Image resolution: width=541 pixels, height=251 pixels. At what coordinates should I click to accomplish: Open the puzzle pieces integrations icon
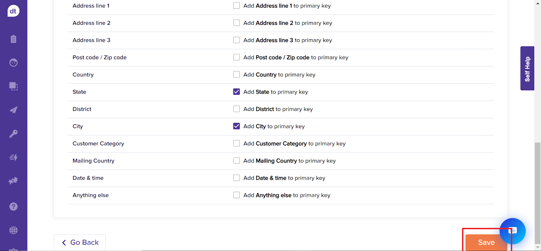(13, 181)
